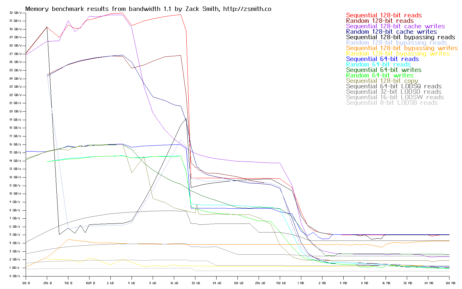This screenshot has width=462, height=289.
Task: Click legend entry 'Sequential 64-bit reads'
Action: pos(382,59)
